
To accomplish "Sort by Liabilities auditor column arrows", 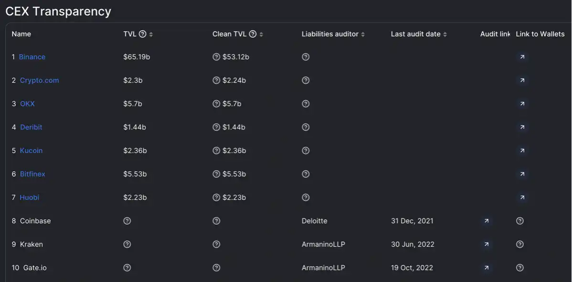I will pyautogui.click(x=363, y=34).
